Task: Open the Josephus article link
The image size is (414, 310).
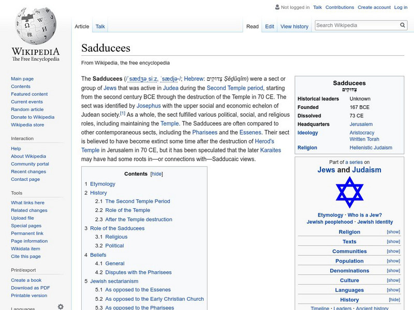Action: 149,106
